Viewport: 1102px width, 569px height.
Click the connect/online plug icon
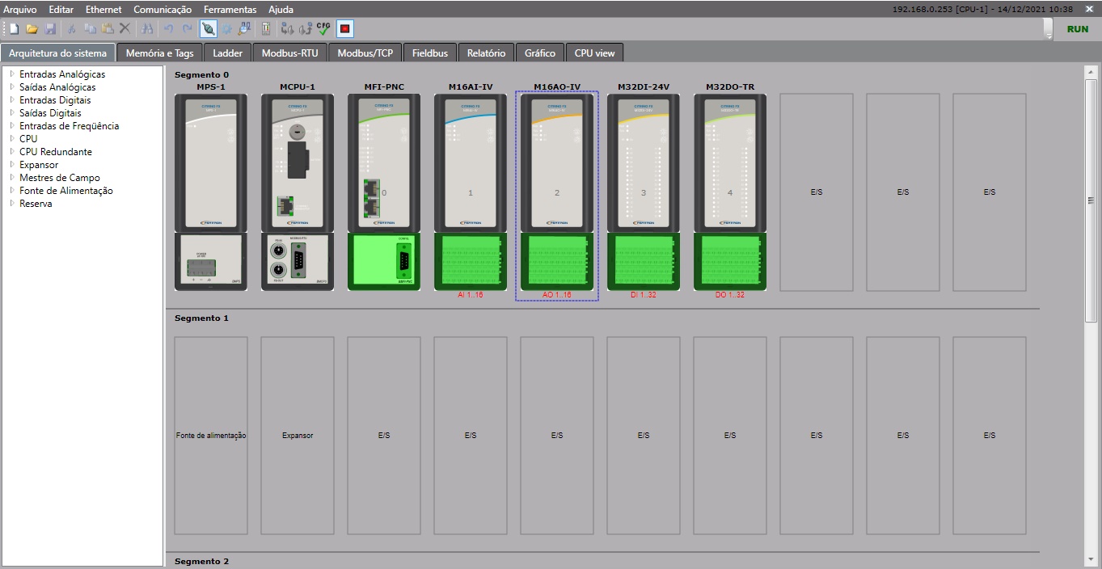[208, 29]
